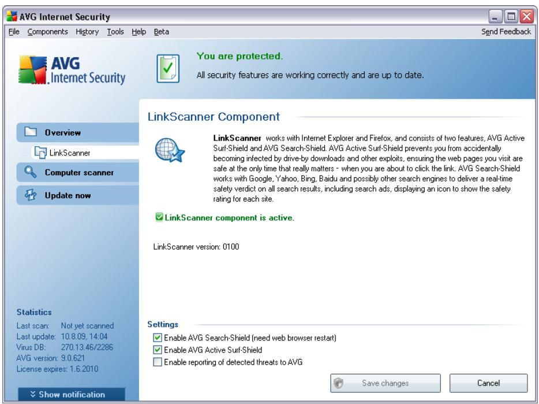Uncheck Enable AVG Active Surf-Shield
This screenshot has height=404, width=539.
pyautogui.click(x=158, y=350)
